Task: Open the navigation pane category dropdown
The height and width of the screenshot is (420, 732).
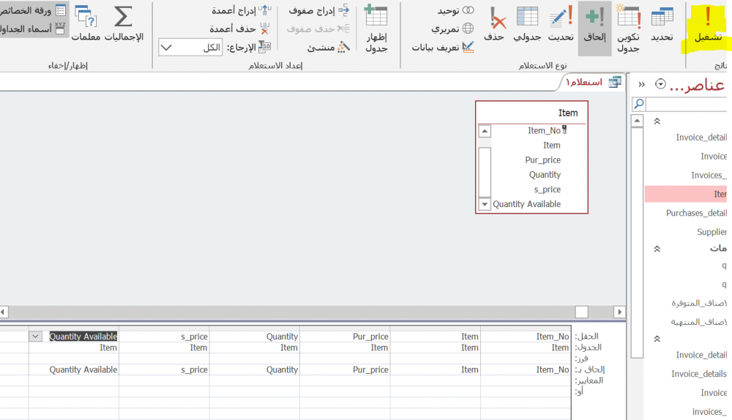Action: coord(660,84)
